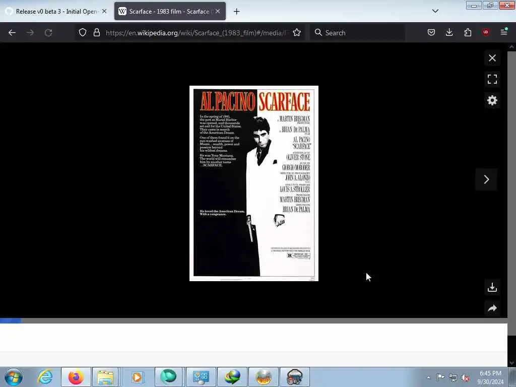Open Firefox downloads panel
Viewport: 516px width, 387px height.
coord(449,33)
